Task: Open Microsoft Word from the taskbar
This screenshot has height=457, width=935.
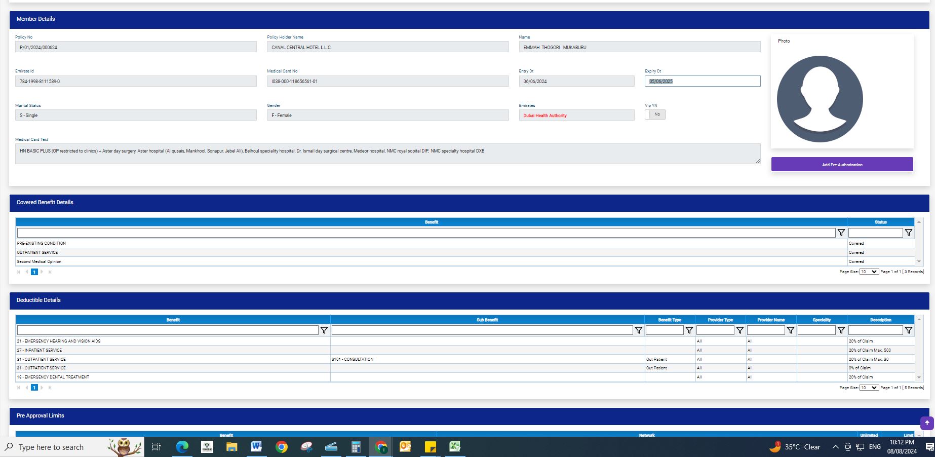Action: (x=256, y=446)
